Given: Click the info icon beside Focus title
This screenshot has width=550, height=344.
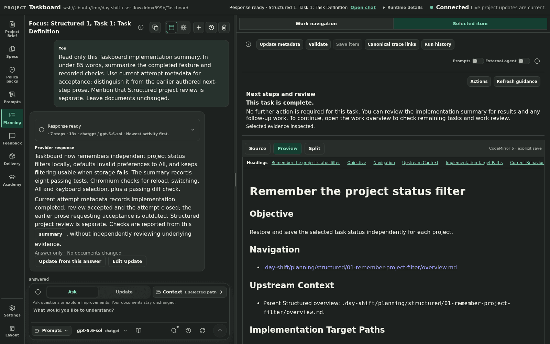Looking at the screenshot, I should tap(141, 28).
